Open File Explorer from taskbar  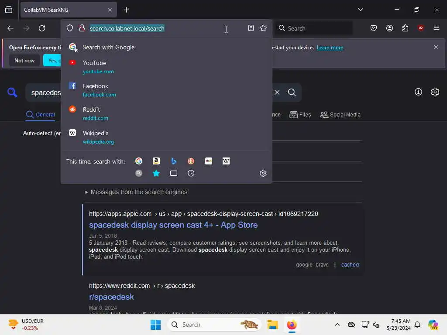[272, 325]
